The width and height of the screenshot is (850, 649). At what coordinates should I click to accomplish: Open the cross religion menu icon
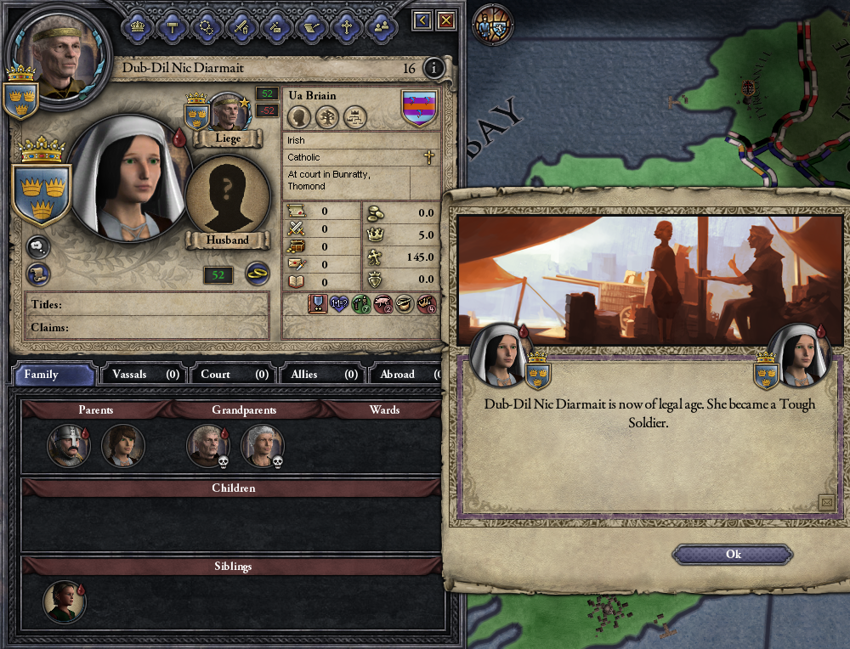[347, 26]
